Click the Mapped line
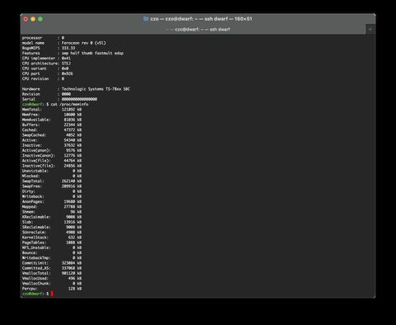The width and height of the screenshot is (396, 325). 52,207
